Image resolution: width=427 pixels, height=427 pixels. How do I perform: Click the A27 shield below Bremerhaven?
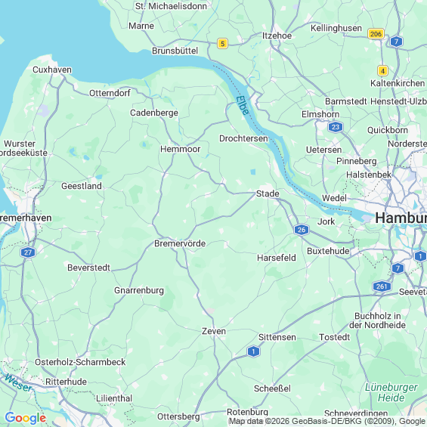28,252
